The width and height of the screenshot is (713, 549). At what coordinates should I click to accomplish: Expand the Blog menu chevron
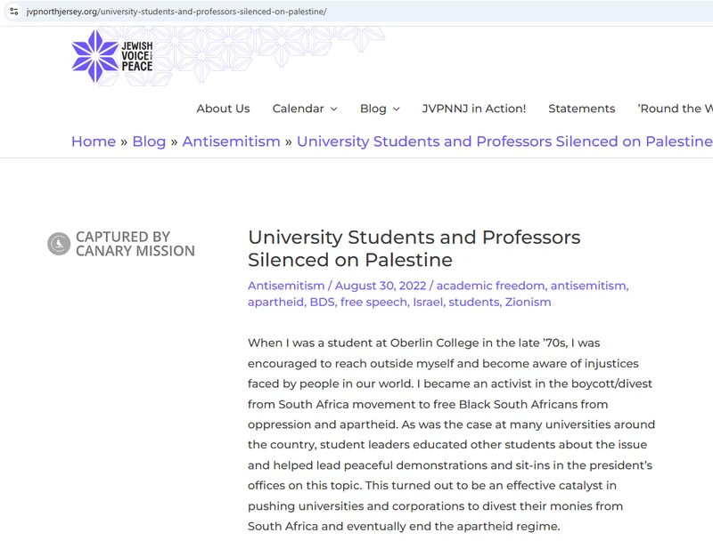pos(397,109)
